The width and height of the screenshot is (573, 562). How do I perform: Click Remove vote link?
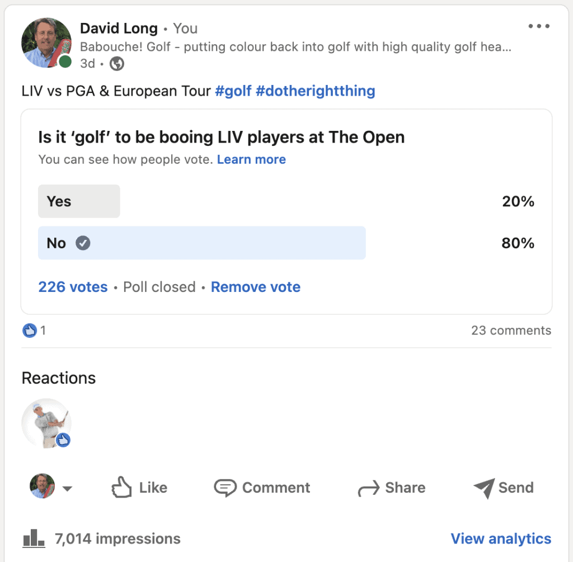click(256, 287)
